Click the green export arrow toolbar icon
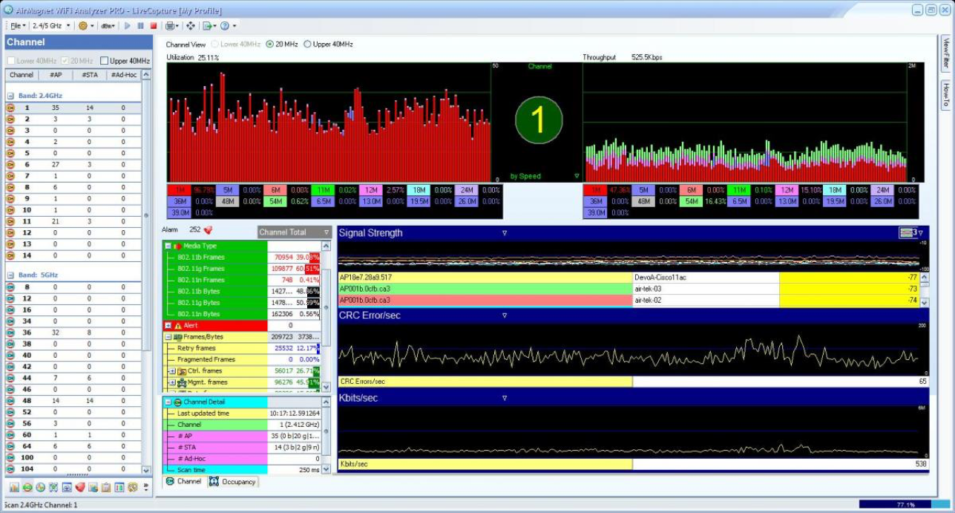Viewport: 955px width, 513px height. [x=207, y=26]
